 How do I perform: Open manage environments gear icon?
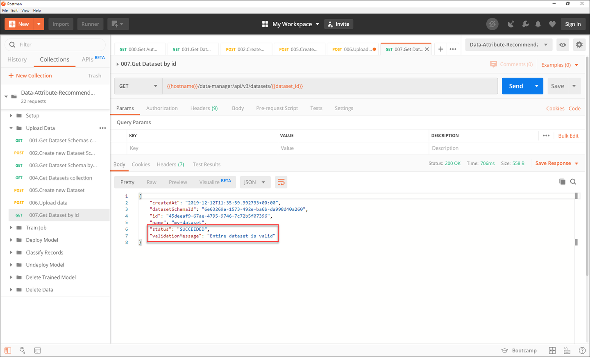(x=579, y=45)
